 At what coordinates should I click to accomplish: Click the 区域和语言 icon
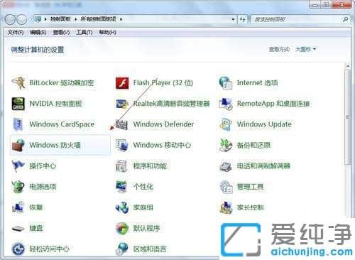coord(122,249)
